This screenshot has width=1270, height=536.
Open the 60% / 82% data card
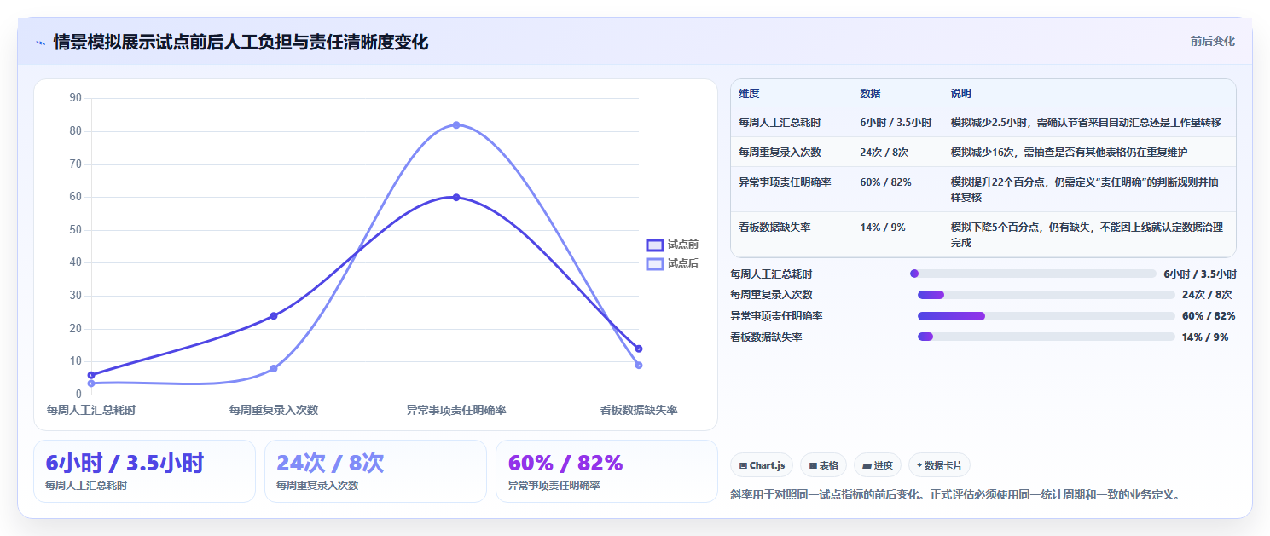(x=606, y=471)
